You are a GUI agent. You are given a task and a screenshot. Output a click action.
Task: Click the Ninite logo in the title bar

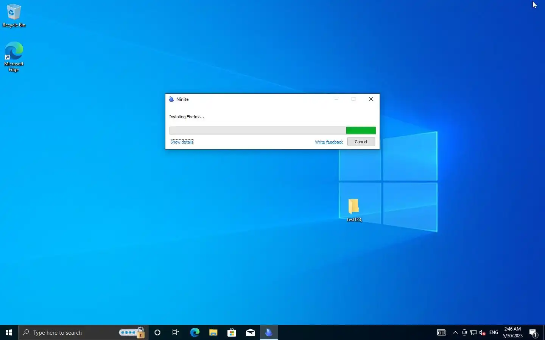tap(171, 99)
